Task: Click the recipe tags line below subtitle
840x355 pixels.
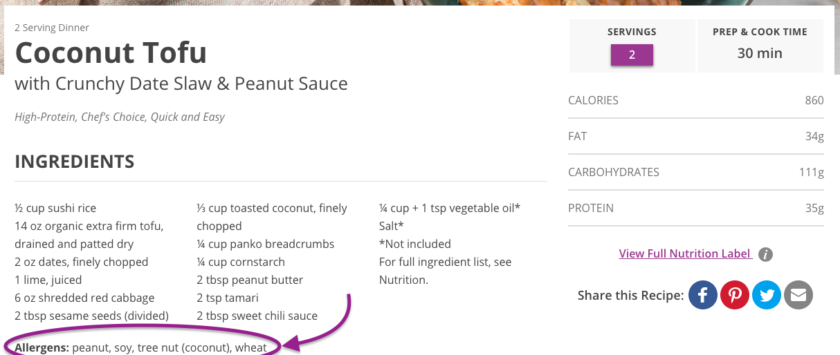Action: [x=120, y=117]
